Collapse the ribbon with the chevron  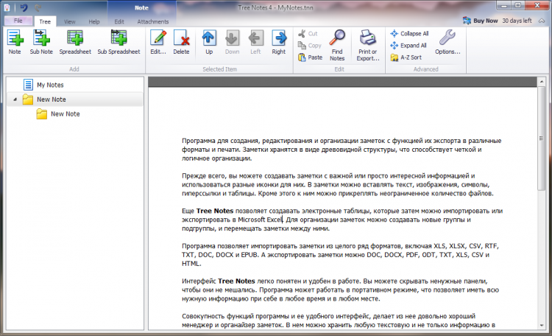(x=542, y=21)
